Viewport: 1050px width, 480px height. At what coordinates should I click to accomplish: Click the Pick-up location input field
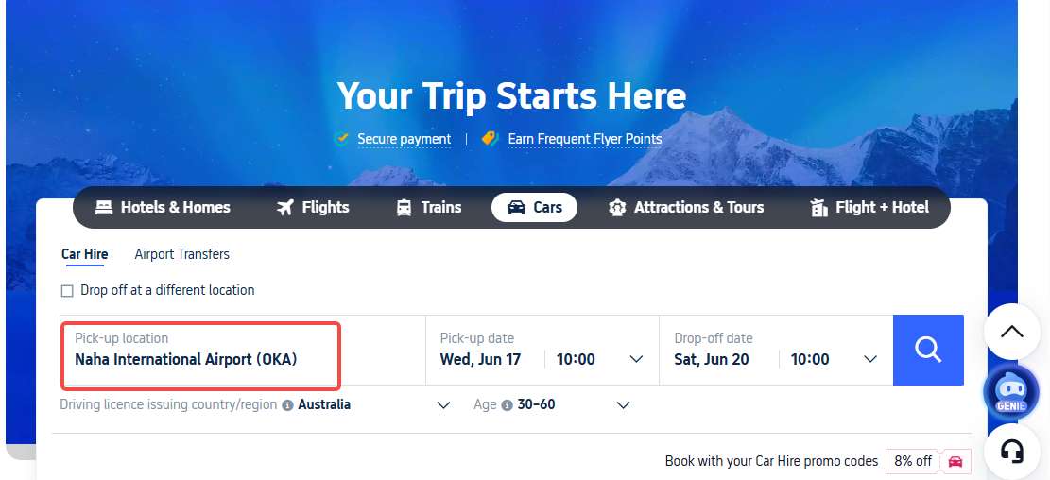pos(201,355)
